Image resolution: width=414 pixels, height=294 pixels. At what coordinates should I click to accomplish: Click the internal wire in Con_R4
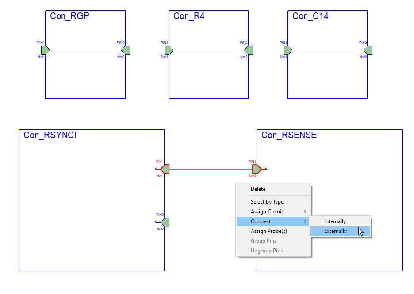(208, 50)
